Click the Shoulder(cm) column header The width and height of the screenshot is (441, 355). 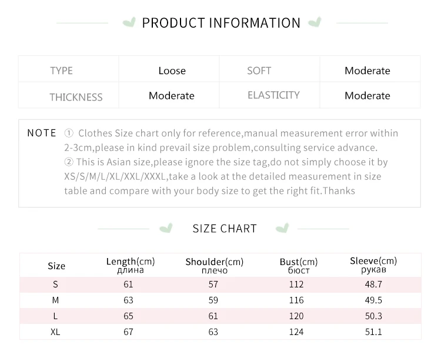coord(214,266)
